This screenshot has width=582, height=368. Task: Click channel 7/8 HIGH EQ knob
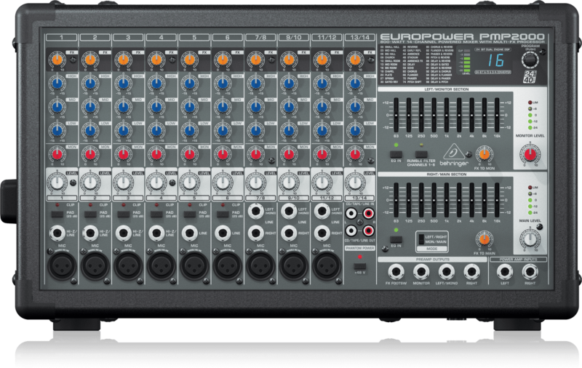[255, 84]
